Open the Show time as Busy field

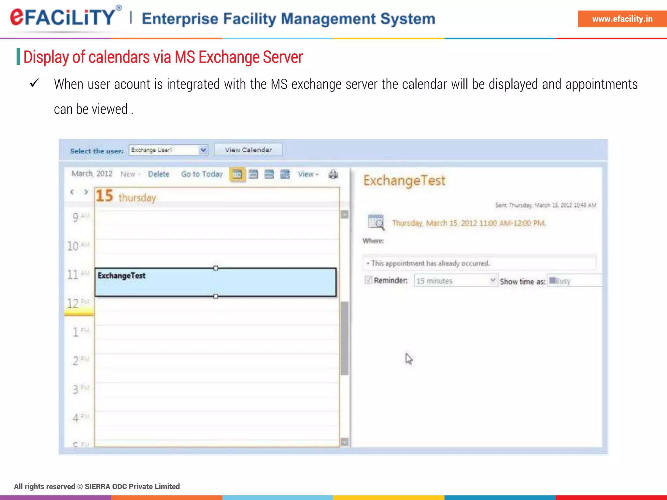pos(575,281)
